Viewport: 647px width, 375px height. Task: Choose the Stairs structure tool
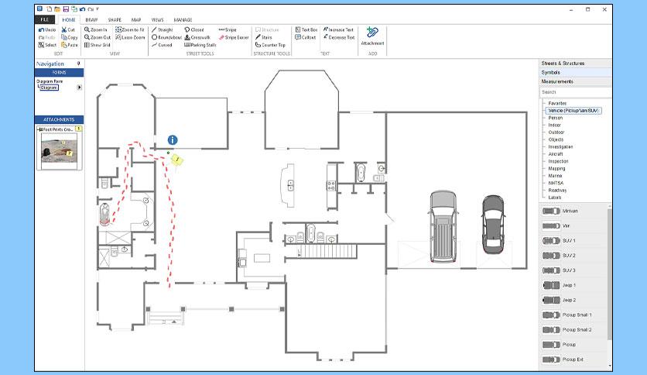(x=264, y=37)
